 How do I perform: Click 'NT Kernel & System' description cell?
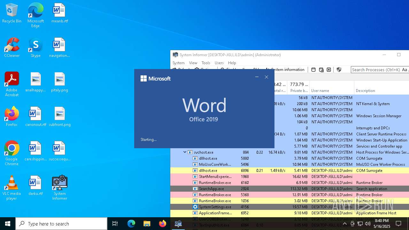click(x=373, y=104)
